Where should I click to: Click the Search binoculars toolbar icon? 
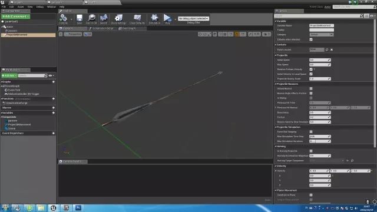pos(104,19)
